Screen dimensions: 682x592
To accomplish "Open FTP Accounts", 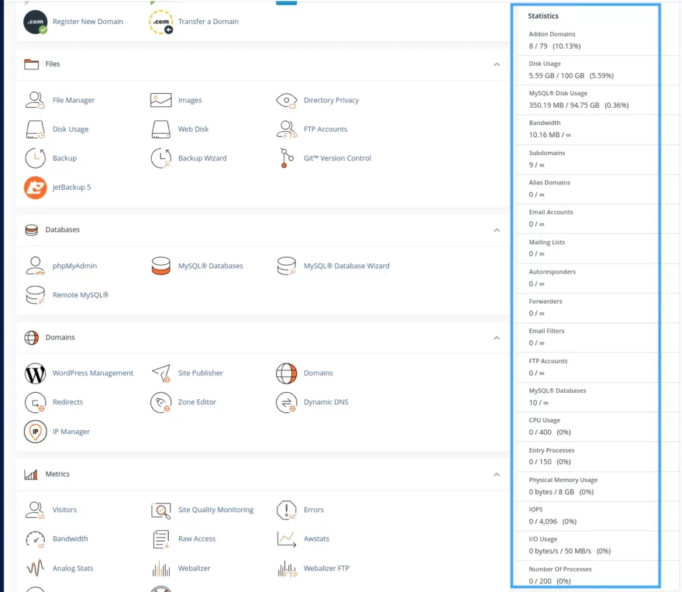I will (325, 129).
